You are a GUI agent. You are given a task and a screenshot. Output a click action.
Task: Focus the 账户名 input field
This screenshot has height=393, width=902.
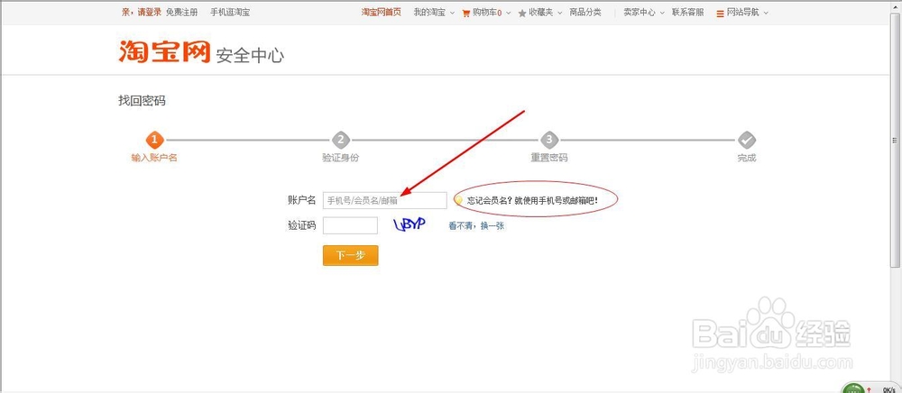pyautogui.click(x=385, y=200)
